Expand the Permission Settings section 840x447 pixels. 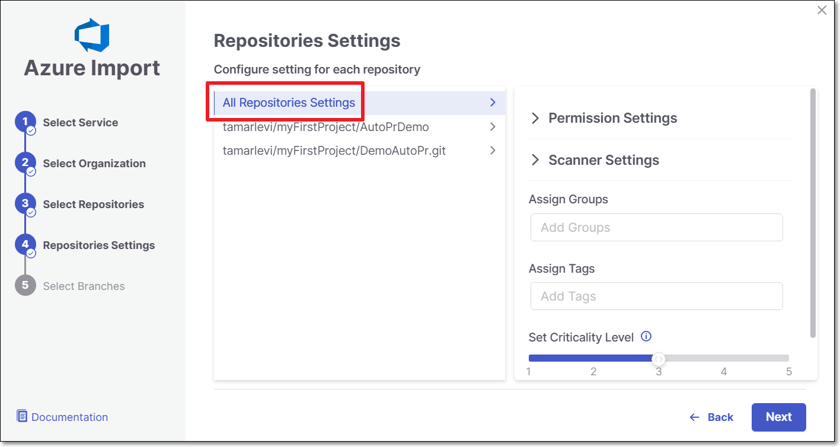coord(535,118)
